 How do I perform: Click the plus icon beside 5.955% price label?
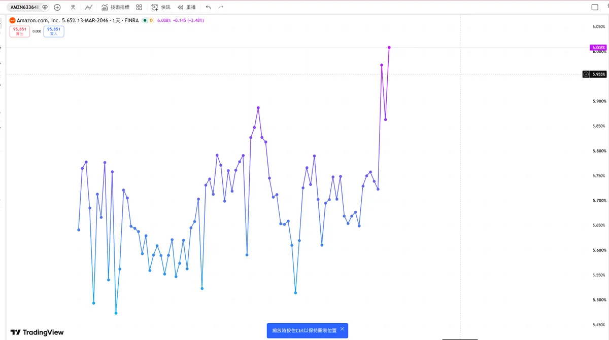586,74
